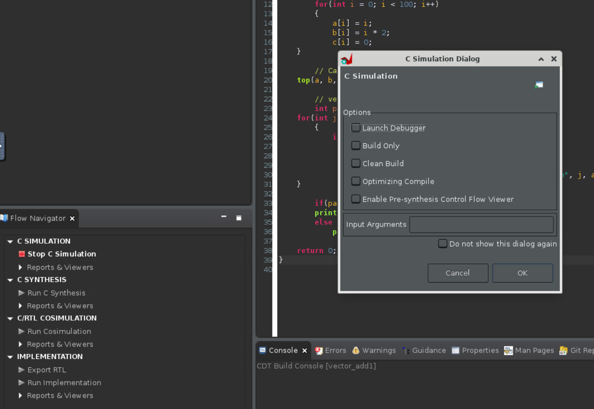594x409 pixels.
Task: Roll up the C Simulation Dialog window
Action: (x=541, y=59)
